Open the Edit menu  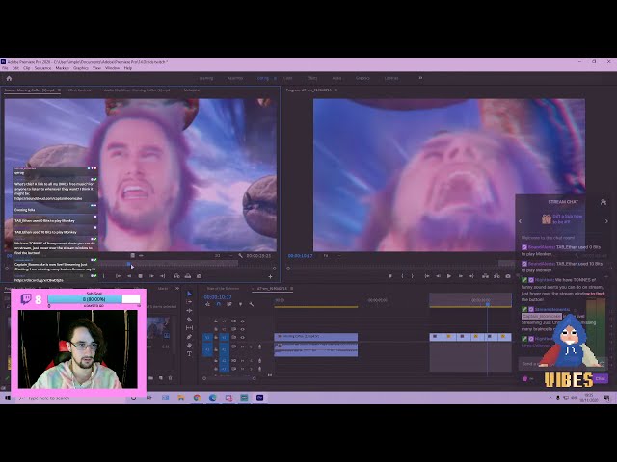(15, 68)
